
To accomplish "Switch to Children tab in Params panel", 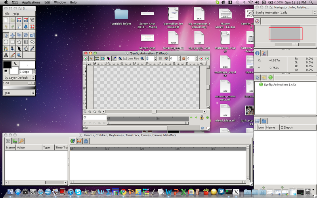I will [x=15, y=141].
